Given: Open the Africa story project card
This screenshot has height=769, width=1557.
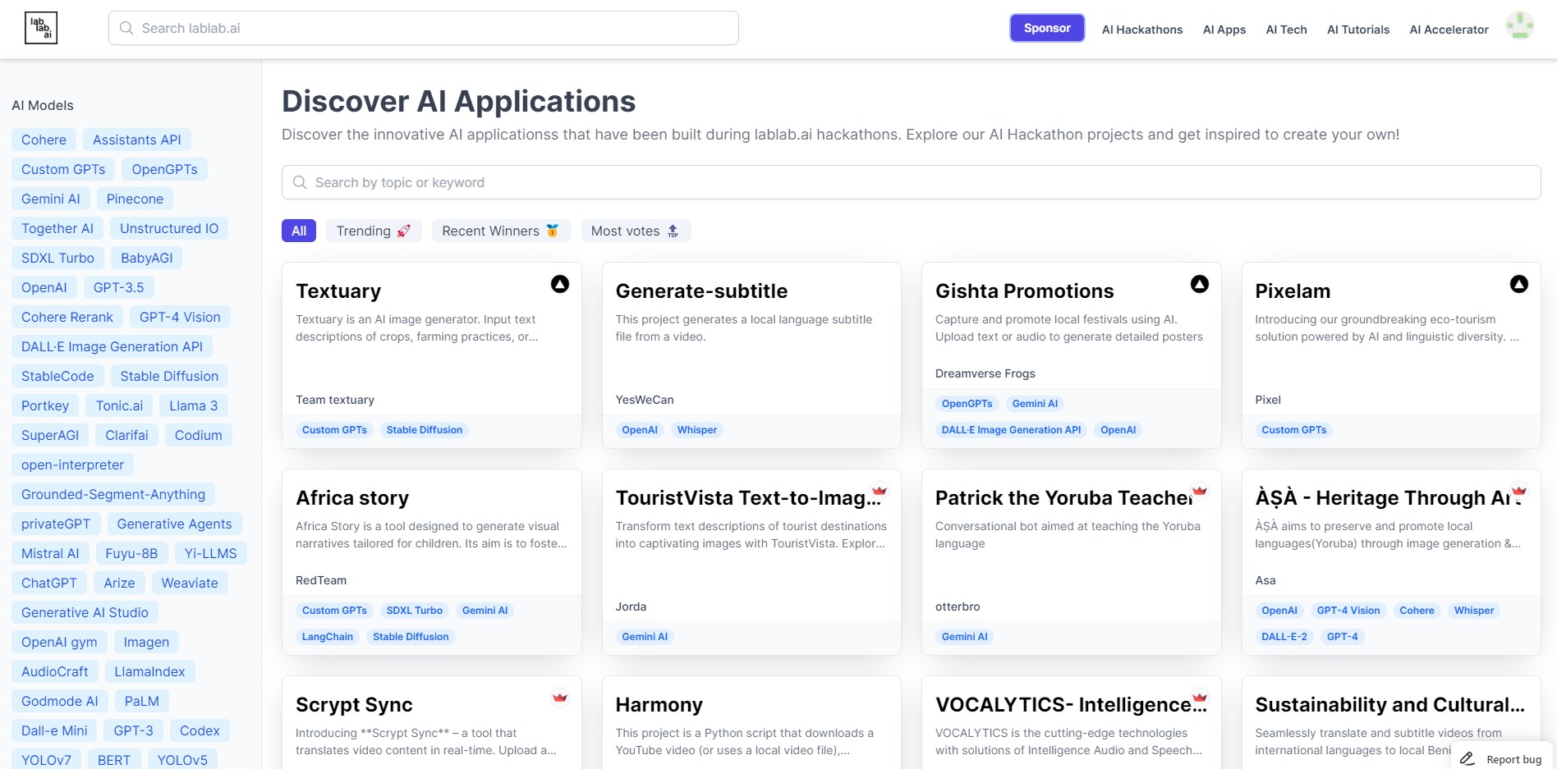Looking at the screenshot, I should [x=432, y=562].
